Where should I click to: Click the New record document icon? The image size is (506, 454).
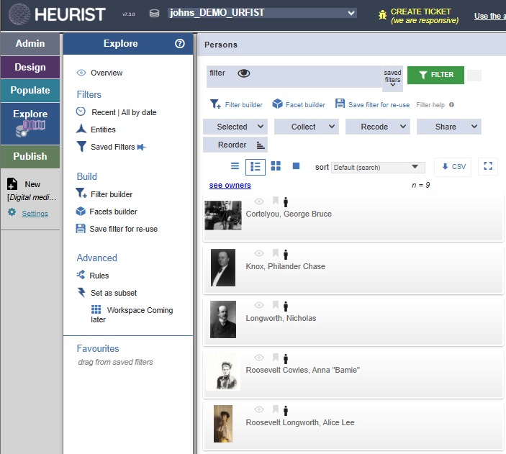click(12, 184)
